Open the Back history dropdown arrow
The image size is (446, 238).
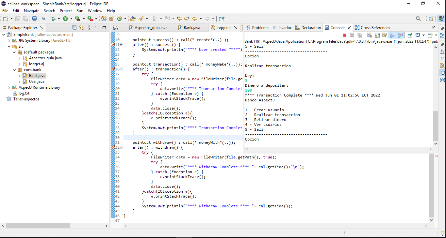click(x=201, y=19)
